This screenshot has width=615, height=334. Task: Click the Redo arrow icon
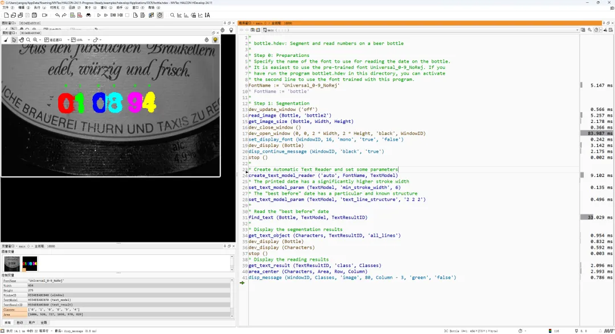[64, 15]
